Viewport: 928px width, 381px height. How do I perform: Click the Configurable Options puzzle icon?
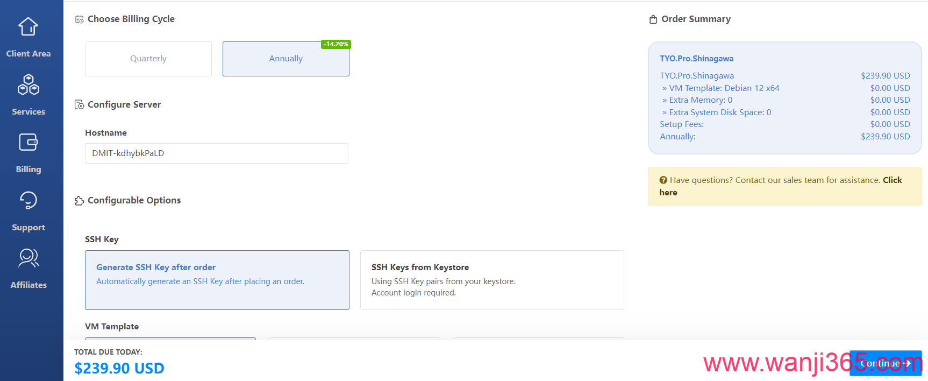79,201
